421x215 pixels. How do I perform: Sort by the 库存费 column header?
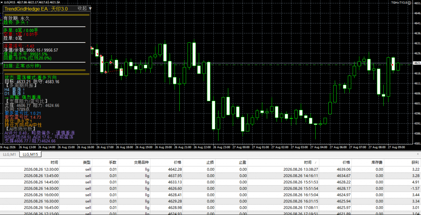[x=377, y=163]
